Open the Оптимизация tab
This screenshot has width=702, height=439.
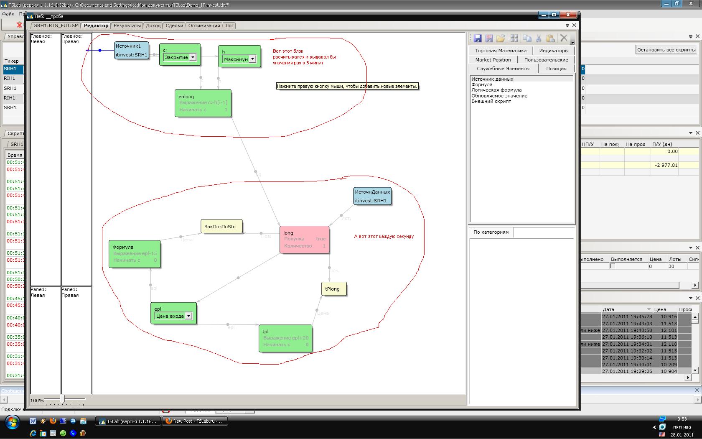[204, 26]
